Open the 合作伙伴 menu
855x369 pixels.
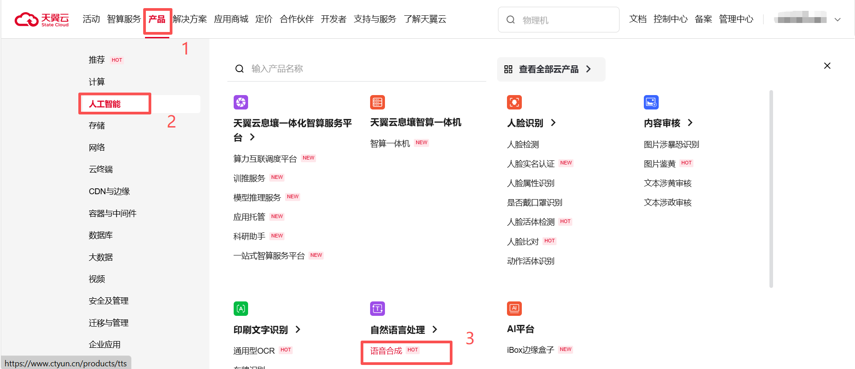pyautogui.click(x=297, y=19)
